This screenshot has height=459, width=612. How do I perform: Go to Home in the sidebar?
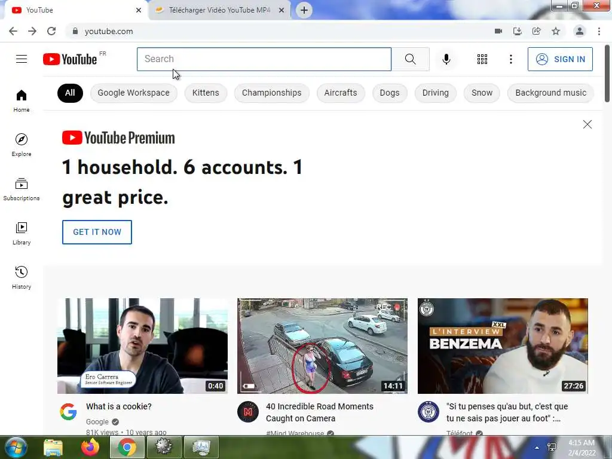(x=22, y=100)
